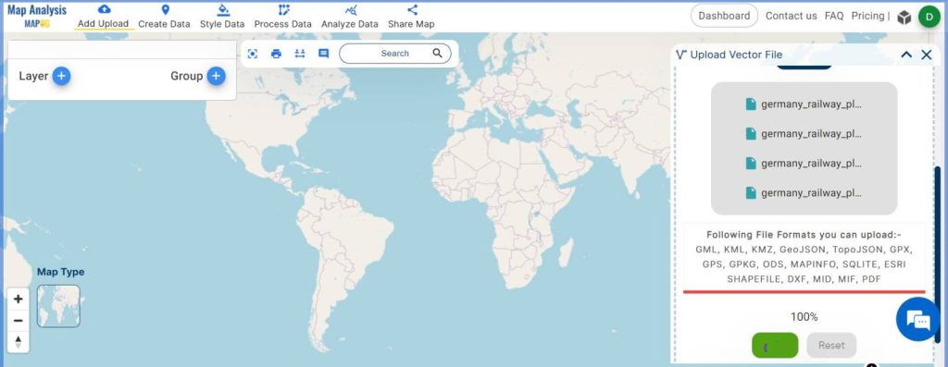This screenshot has width=948, height=367.
Task: Open the live chat bubble
Action: (x=917, y=320)
